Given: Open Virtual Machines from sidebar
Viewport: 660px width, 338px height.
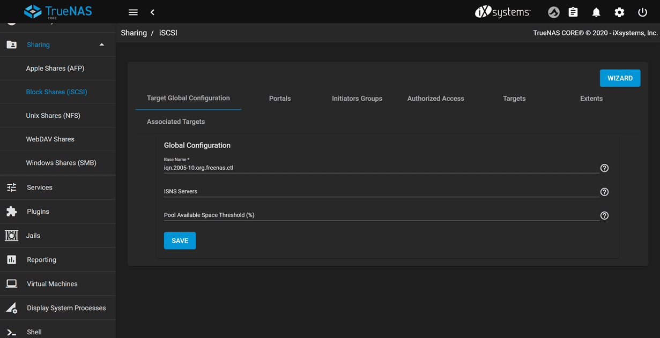Looking at the screenshot, I should (52, 284).
